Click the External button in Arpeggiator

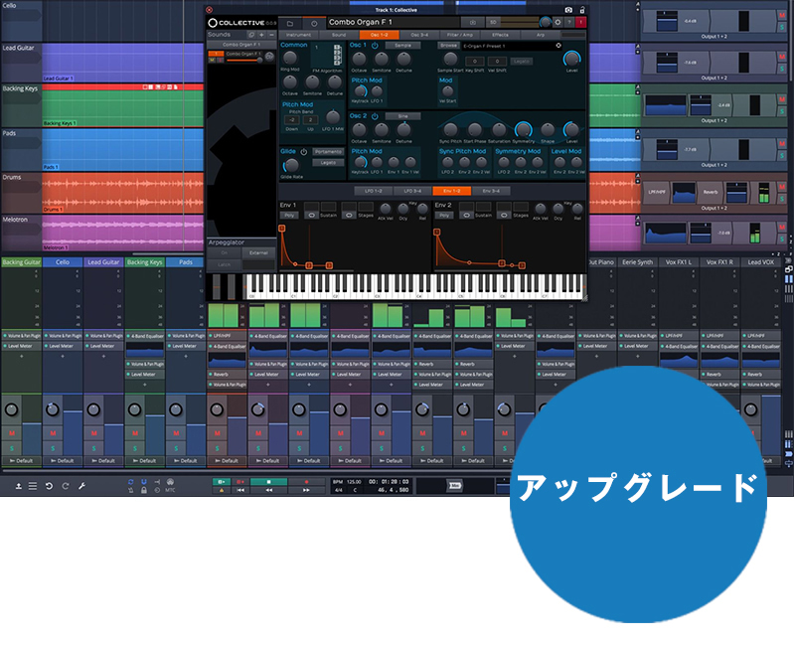(x=258, y=252)
